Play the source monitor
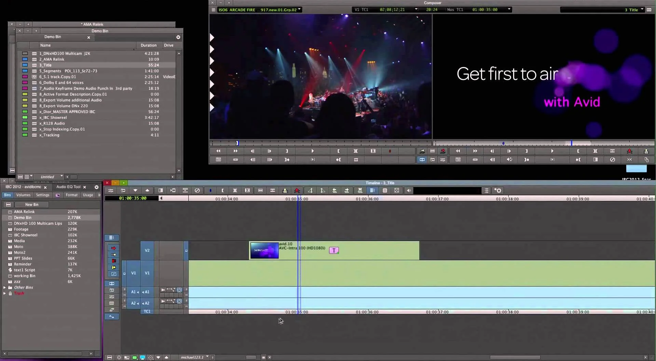This screenshot has width=656, height=361. coord(312,151)
